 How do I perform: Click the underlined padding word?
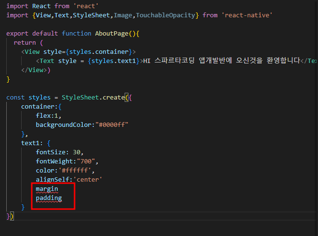pyautogui.click(x=49, y=198)
